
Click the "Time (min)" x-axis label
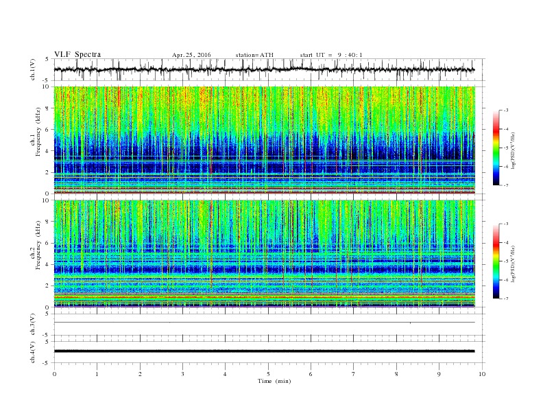click(x=274, y=381)
